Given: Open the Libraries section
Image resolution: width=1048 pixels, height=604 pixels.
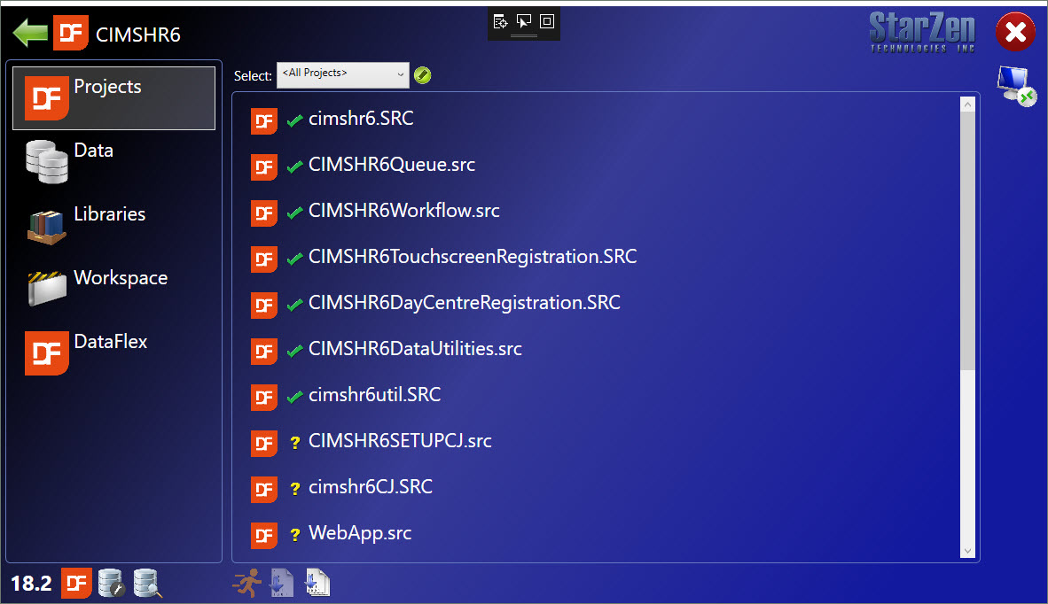Looking at the screenshot, I should tap(113, 226).
